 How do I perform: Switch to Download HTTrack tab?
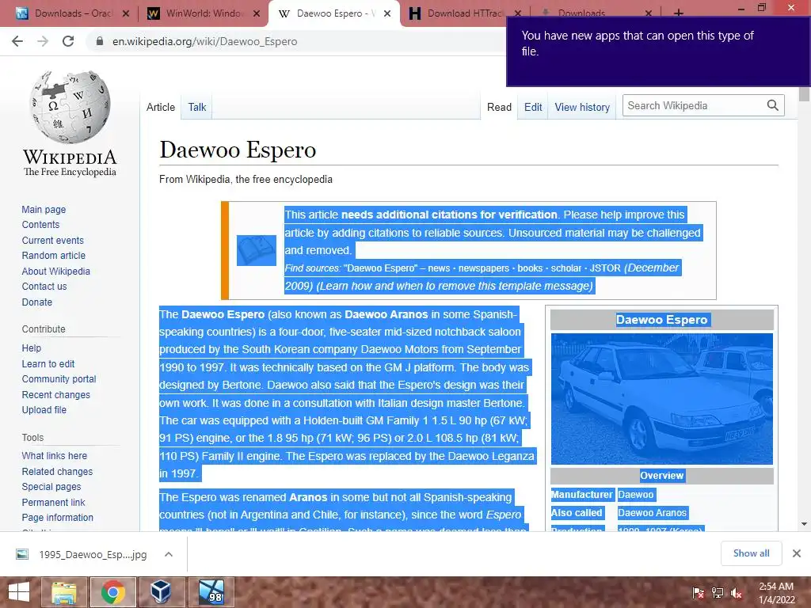pyautogui.click(x=464, y=13)
